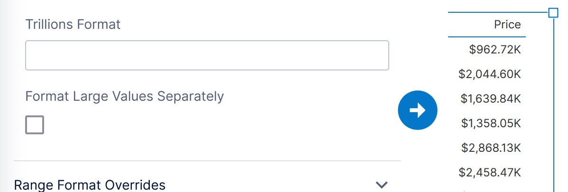Click the table's top selection border line
Screen dimensions: 568x192
498,13
